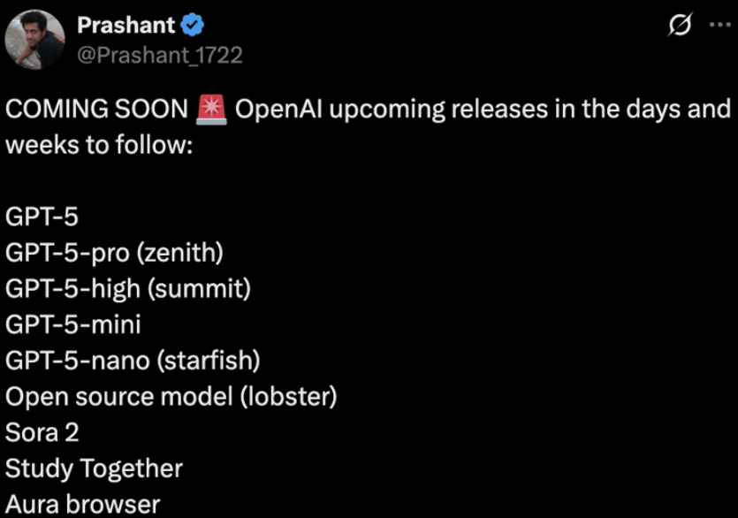This screenshot has height=518, width=738.
Task: Click the COMING SOON text
Action: [x=96, y=111]
